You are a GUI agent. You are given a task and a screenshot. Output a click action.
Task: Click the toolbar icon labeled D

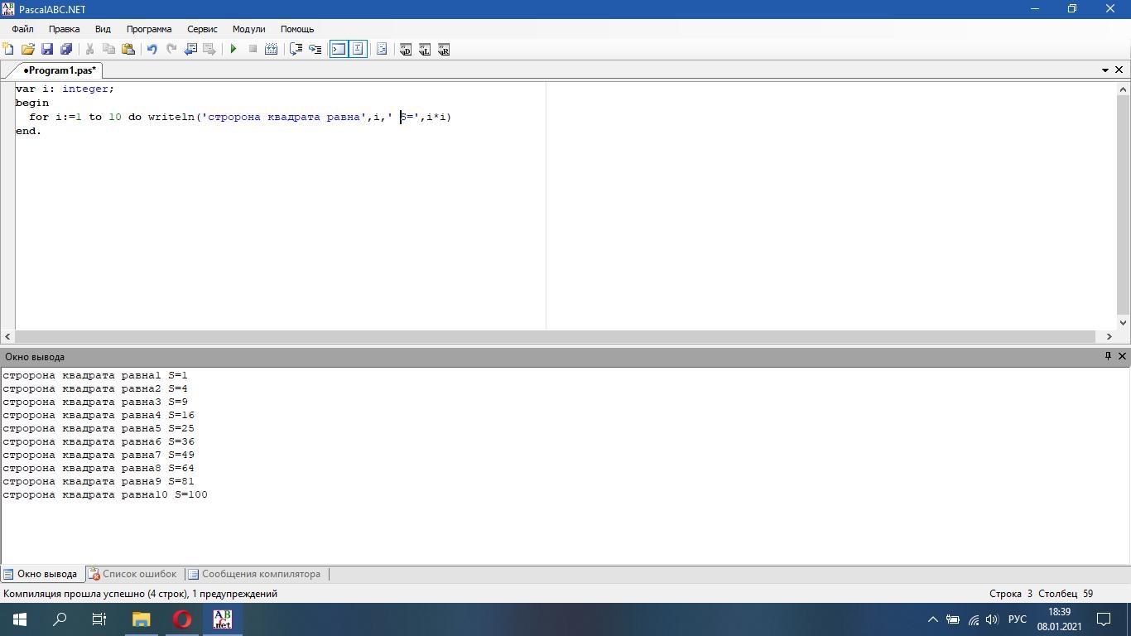pyautogui.click(x=406, y=50)
